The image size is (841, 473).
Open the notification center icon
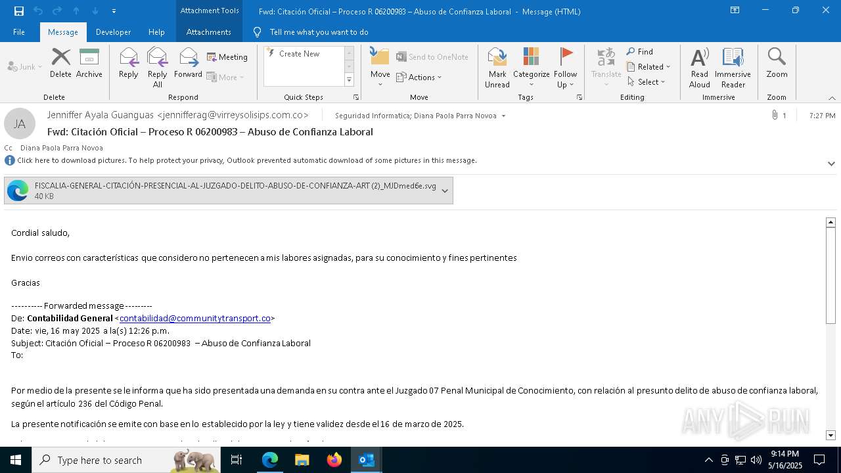[x=819, y=460]
